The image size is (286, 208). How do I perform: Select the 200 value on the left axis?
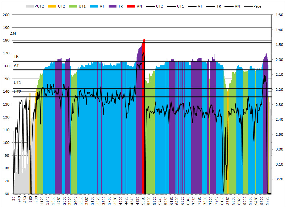pyautogui.click(x=7, y=15)
